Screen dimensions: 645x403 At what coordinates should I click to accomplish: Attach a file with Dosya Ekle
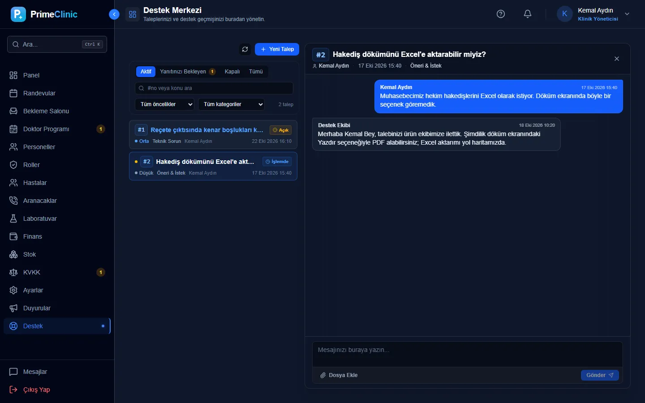pos(339,375)
